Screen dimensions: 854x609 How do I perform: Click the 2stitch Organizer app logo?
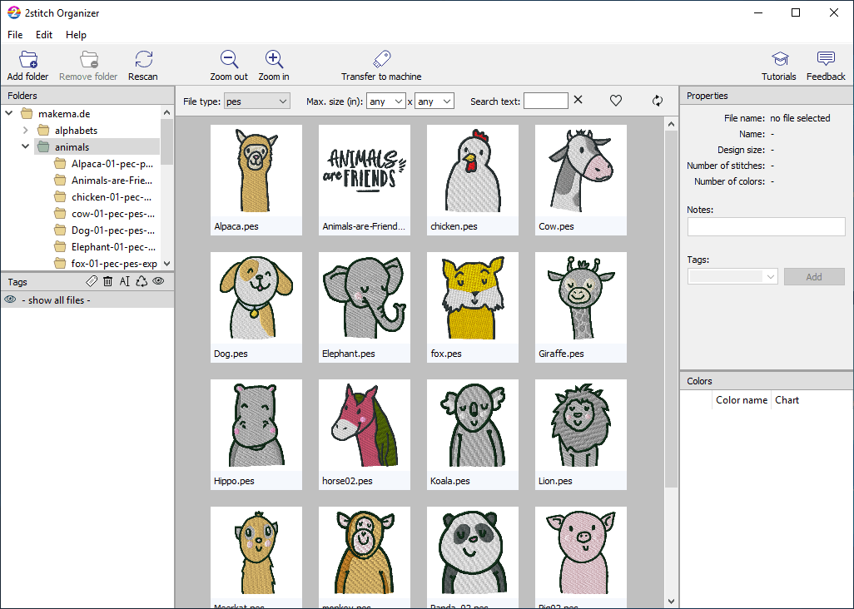[13, 12]
